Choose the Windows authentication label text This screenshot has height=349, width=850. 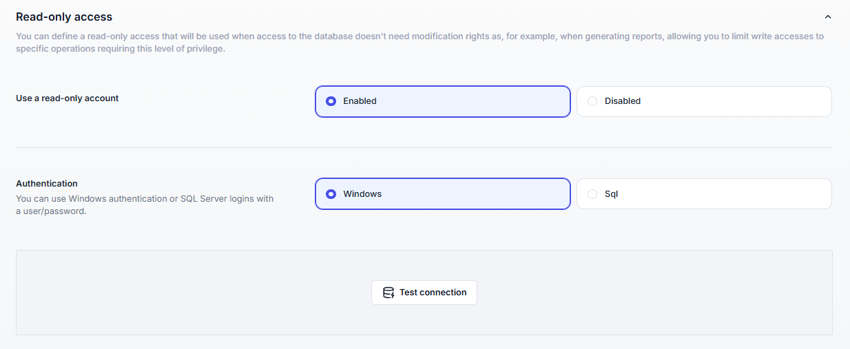coord(362,194)
